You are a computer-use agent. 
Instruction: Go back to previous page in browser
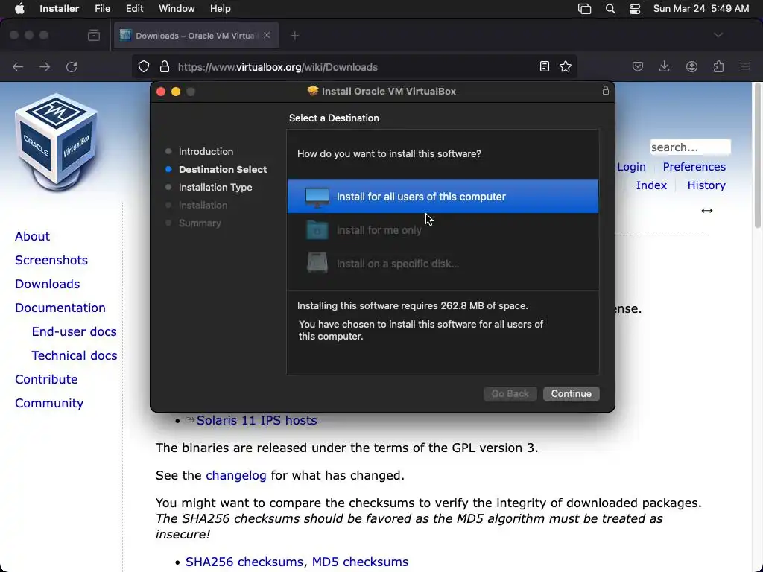click(18, 66)
